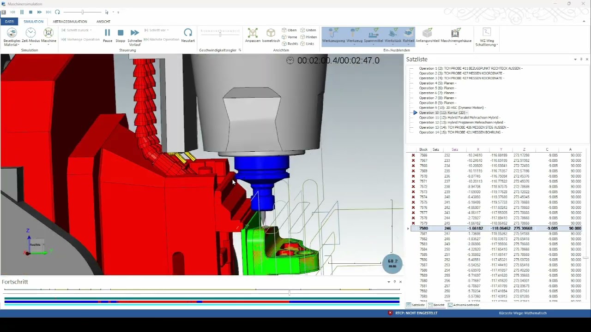This screenshot has height=332, width=591.
Task: Open the dropdown arrow under Anfangsrohteil
Action: pos(428,45)
